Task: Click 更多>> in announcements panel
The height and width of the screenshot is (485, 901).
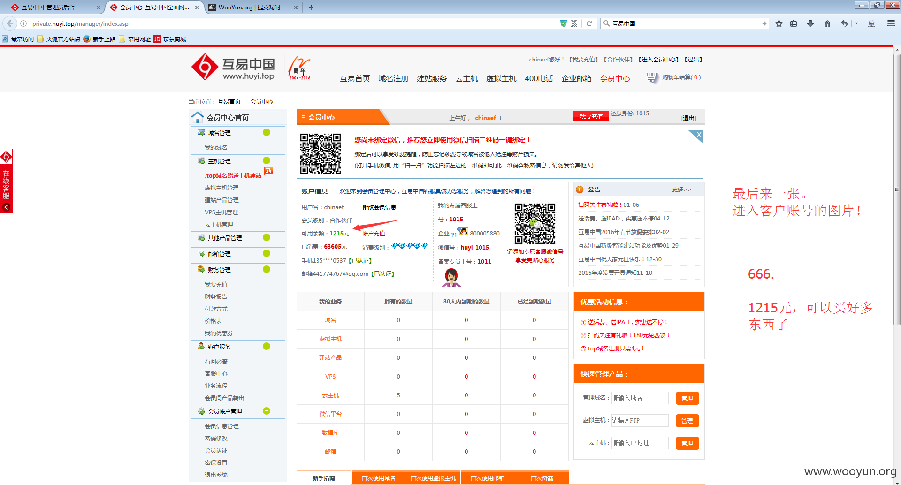Action: [681, 189]
